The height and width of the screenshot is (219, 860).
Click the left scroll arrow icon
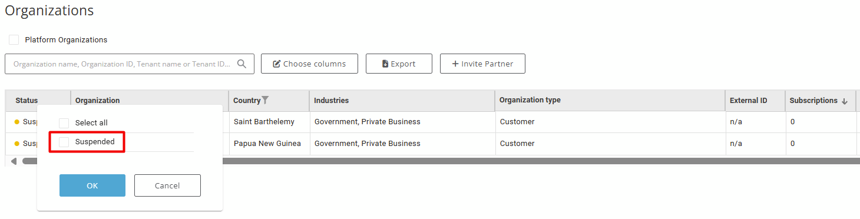[x=14, y=161]
